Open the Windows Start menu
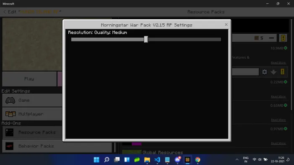Image resolution: width=294 pixels, height=165 pixels. pyautogui.click(x=96, y=160)
